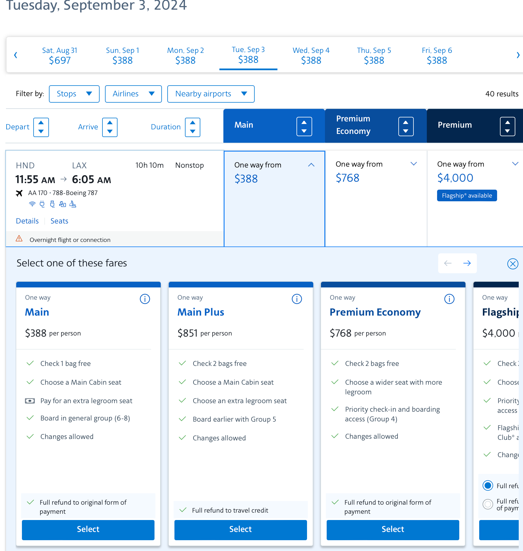This screenshot has height=551, width=523.
Task: Click the seat amenity icon under flight info
Action: tap(73, 204)
